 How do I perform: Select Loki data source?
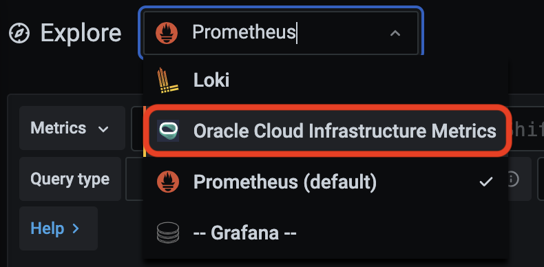[x=326, y=81]
